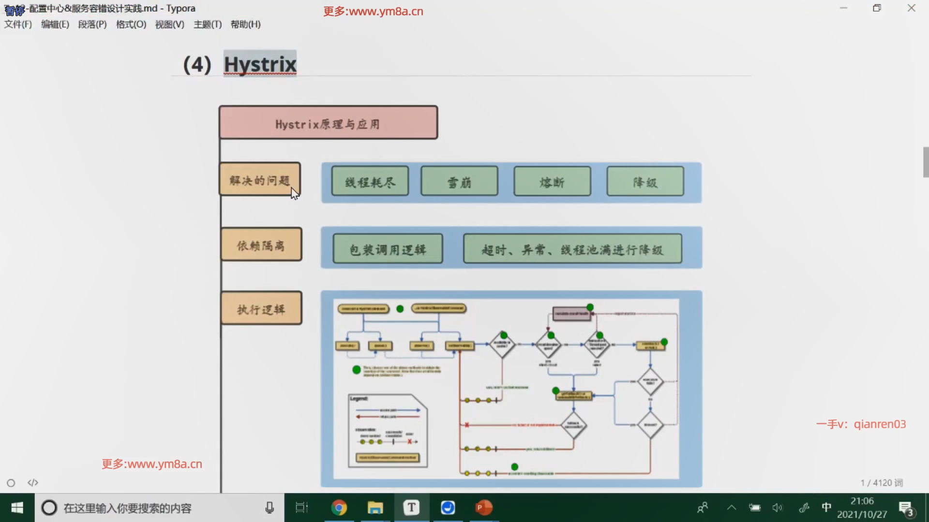Open the notification center button
This screenshot has height=522, width=929.
(905, 508)
